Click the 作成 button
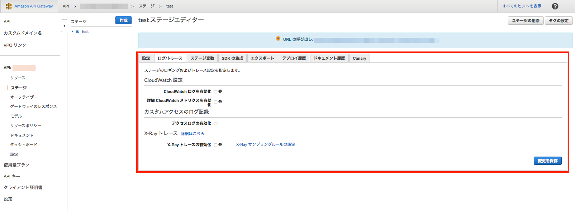 [x=124, y=20]
